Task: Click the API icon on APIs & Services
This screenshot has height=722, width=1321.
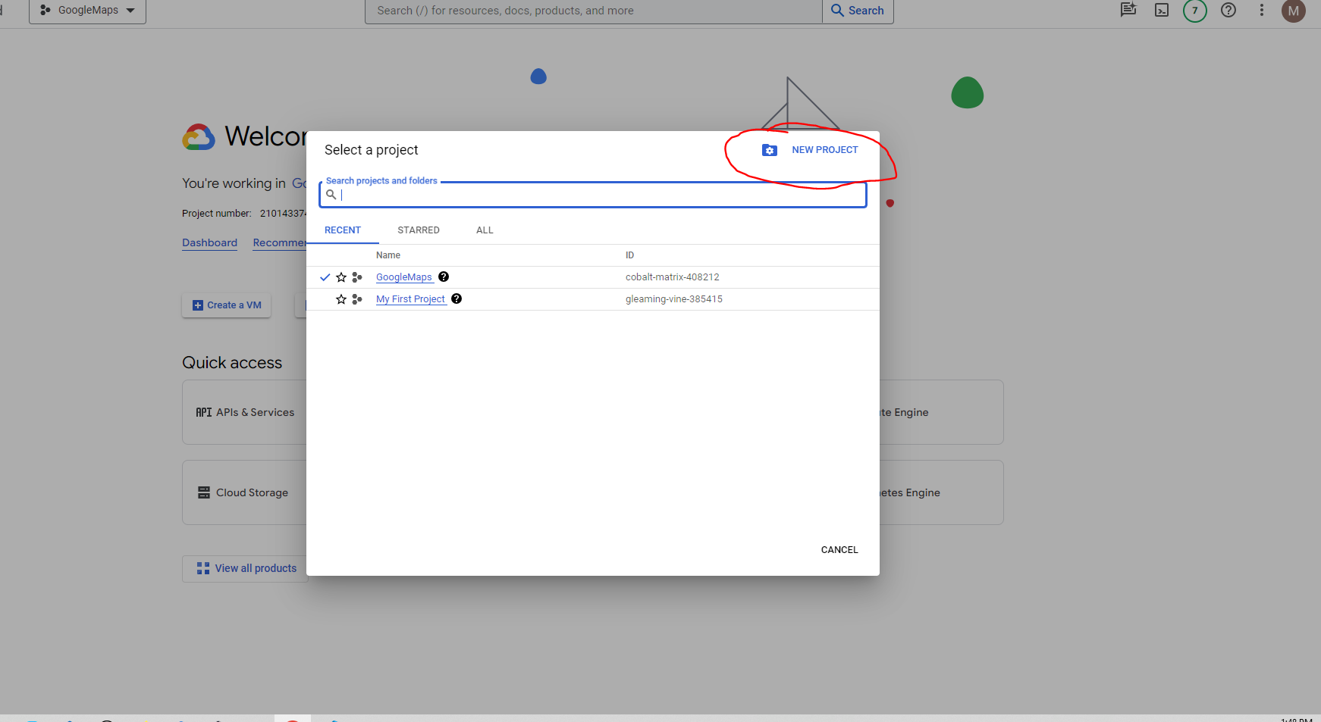Action: point(204,412)
